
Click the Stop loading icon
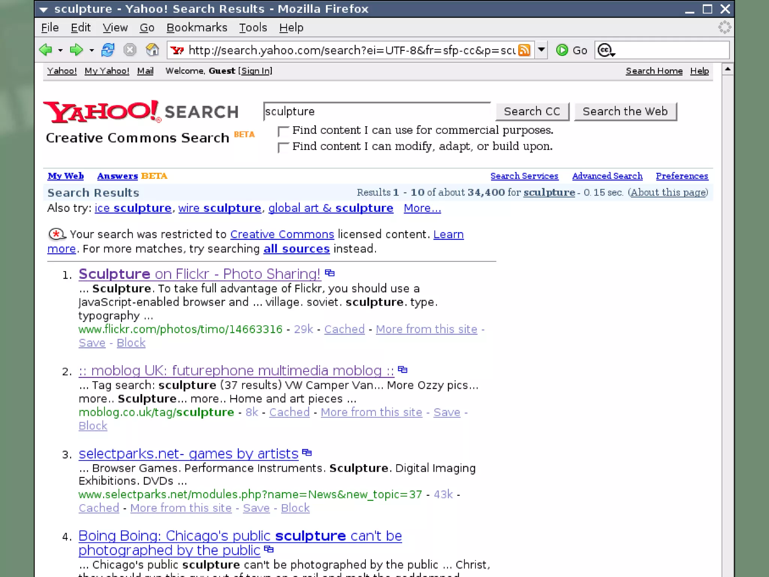tap(130, 50)
